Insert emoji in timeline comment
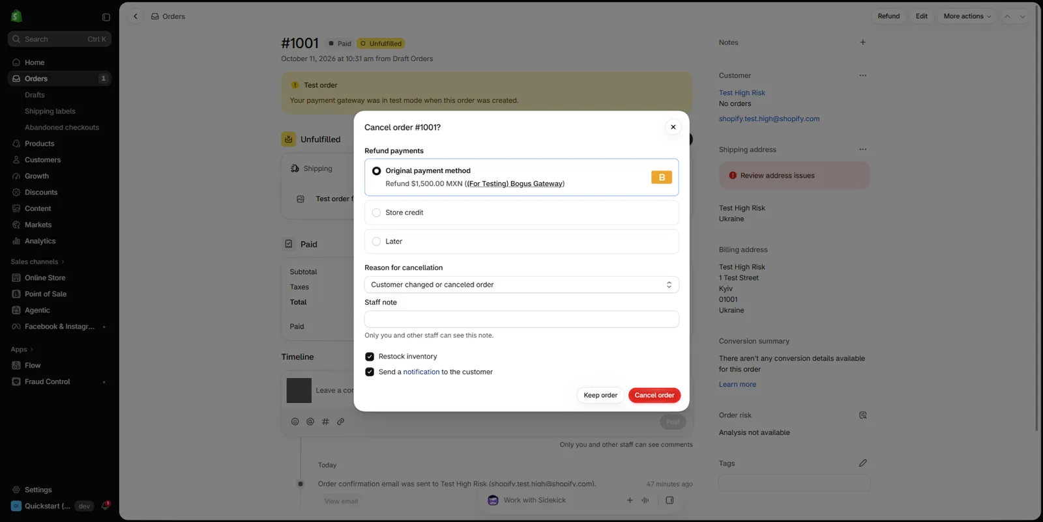The height and width of the screenshot is (522, 1043). [x=295, y=422]
